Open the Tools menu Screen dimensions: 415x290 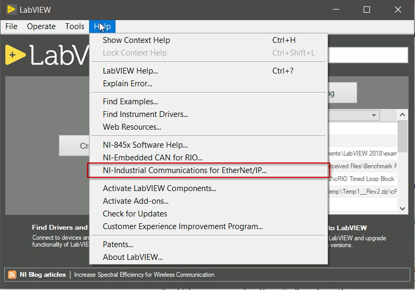[x=75, y=26]
